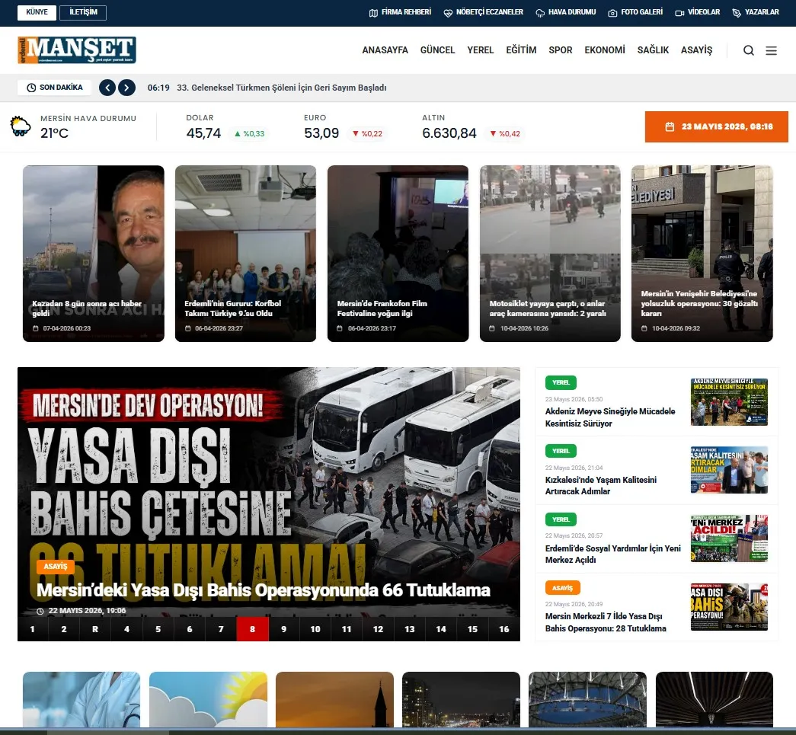Screen dimensions: 796x735
Task: Open Yenişehir Belediyesi yolsuzluk operasyonu card
Action: tap(702, 254)
